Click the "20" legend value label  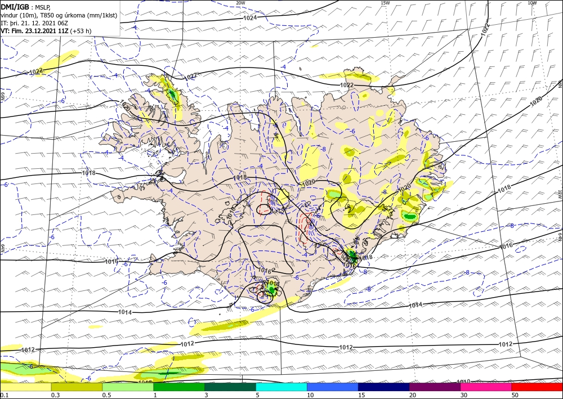413,395
